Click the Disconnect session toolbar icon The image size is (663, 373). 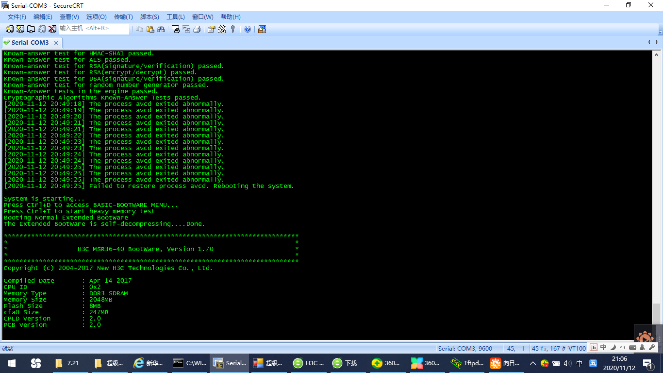click(52, 29)
